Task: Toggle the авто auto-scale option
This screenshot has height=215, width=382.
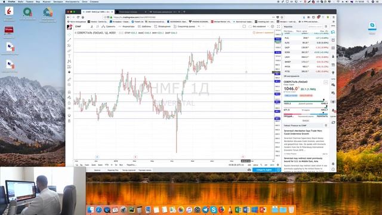Action: click(x=272, y=165)
